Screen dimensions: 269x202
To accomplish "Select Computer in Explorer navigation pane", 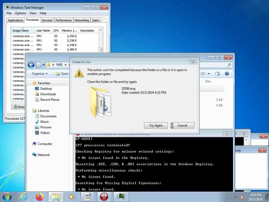I will pyautogui.click(x=45, y=144).
